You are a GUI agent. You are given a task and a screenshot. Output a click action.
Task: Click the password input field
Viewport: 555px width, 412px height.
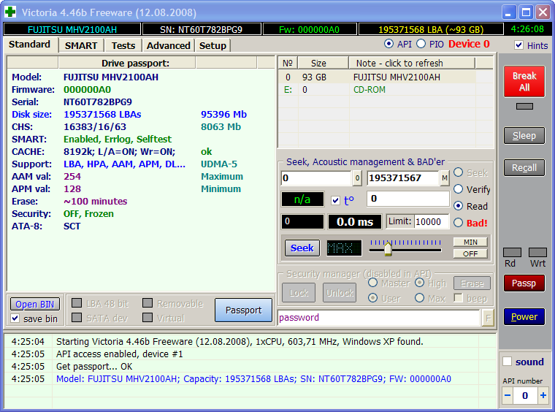tap(379, 318)
